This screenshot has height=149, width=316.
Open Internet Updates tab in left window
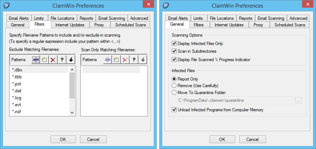pyautogui.click(x=70, y=25)
